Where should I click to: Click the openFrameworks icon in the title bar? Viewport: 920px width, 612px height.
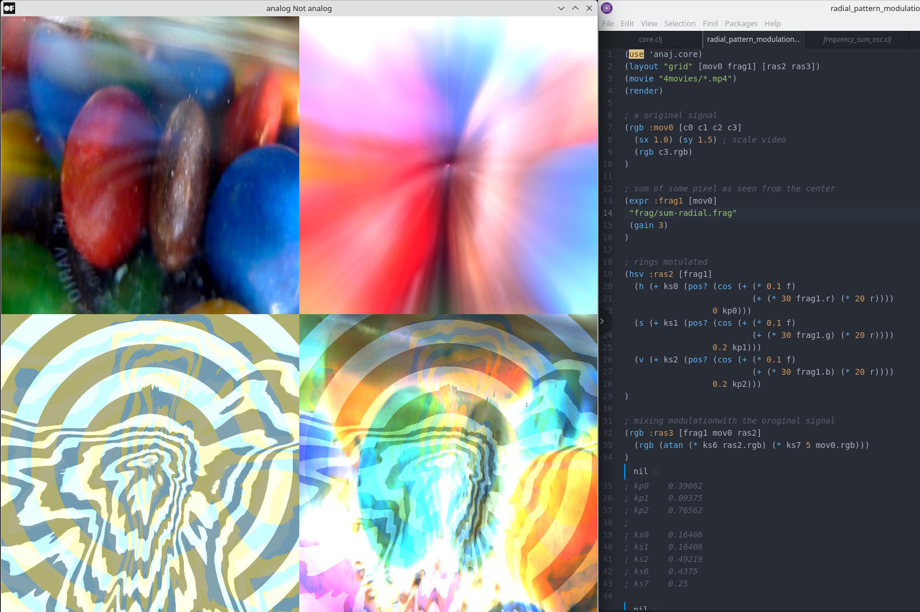pyautogui.click(x=9, y=8)
